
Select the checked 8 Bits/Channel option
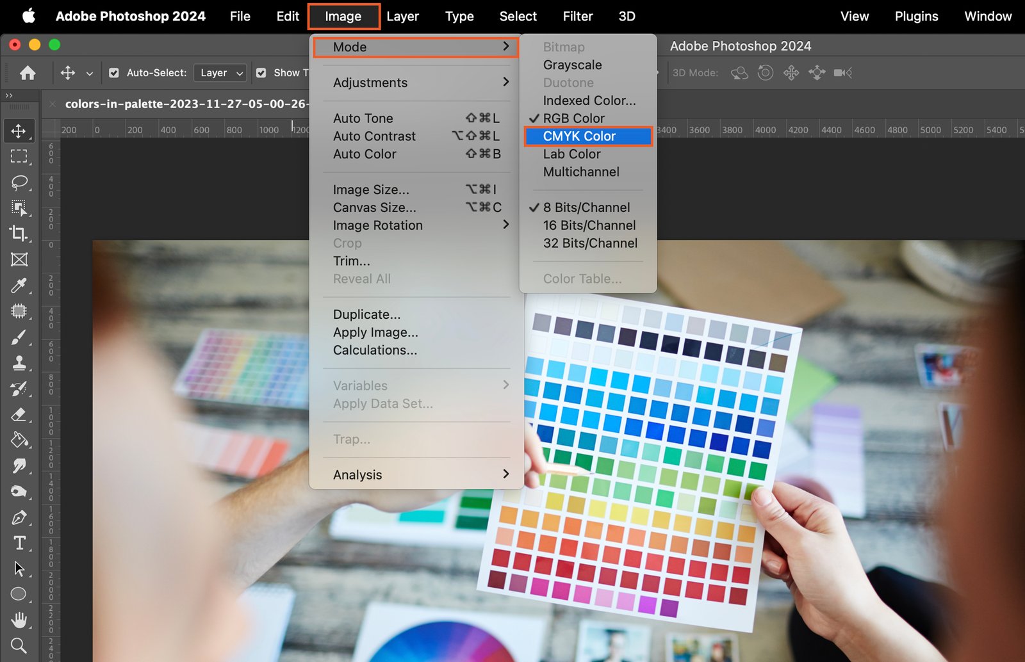coord(586,207)
